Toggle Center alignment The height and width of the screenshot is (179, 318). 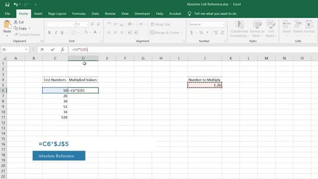point(115,32)
